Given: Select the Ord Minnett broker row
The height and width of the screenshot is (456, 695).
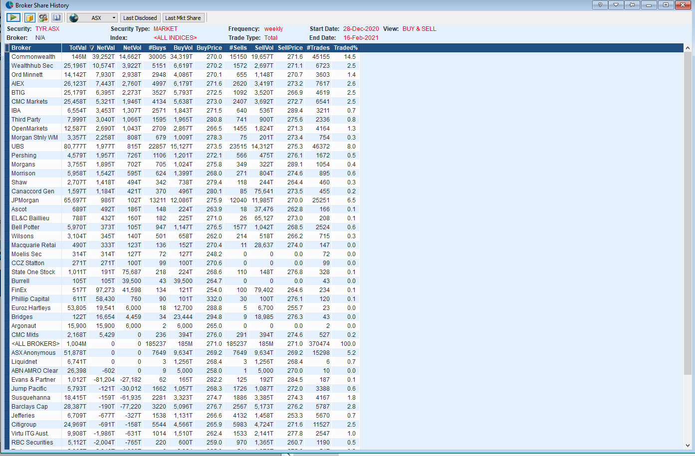Looking at the screenshot, I should [x=184, y=75].
